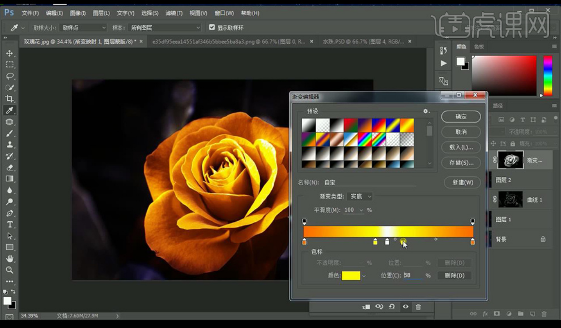Open the Layers panel flyout menu
Screen dimensions: 561x328
tap(554, 106)
